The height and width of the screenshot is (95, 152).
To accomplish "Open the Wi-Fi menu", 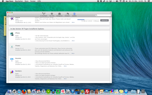I will point(121,1).
